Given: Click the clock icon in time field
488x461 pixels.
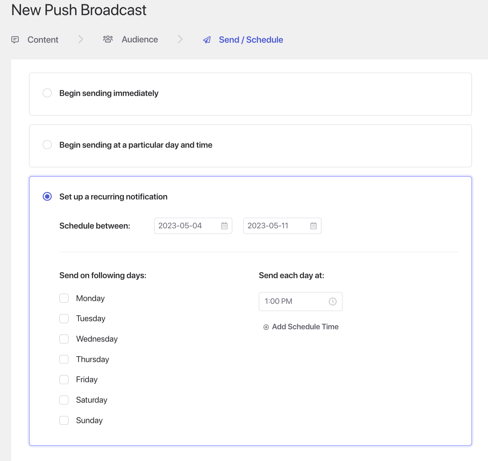Looking at the screenshot, I should click(x=333, y=301).
